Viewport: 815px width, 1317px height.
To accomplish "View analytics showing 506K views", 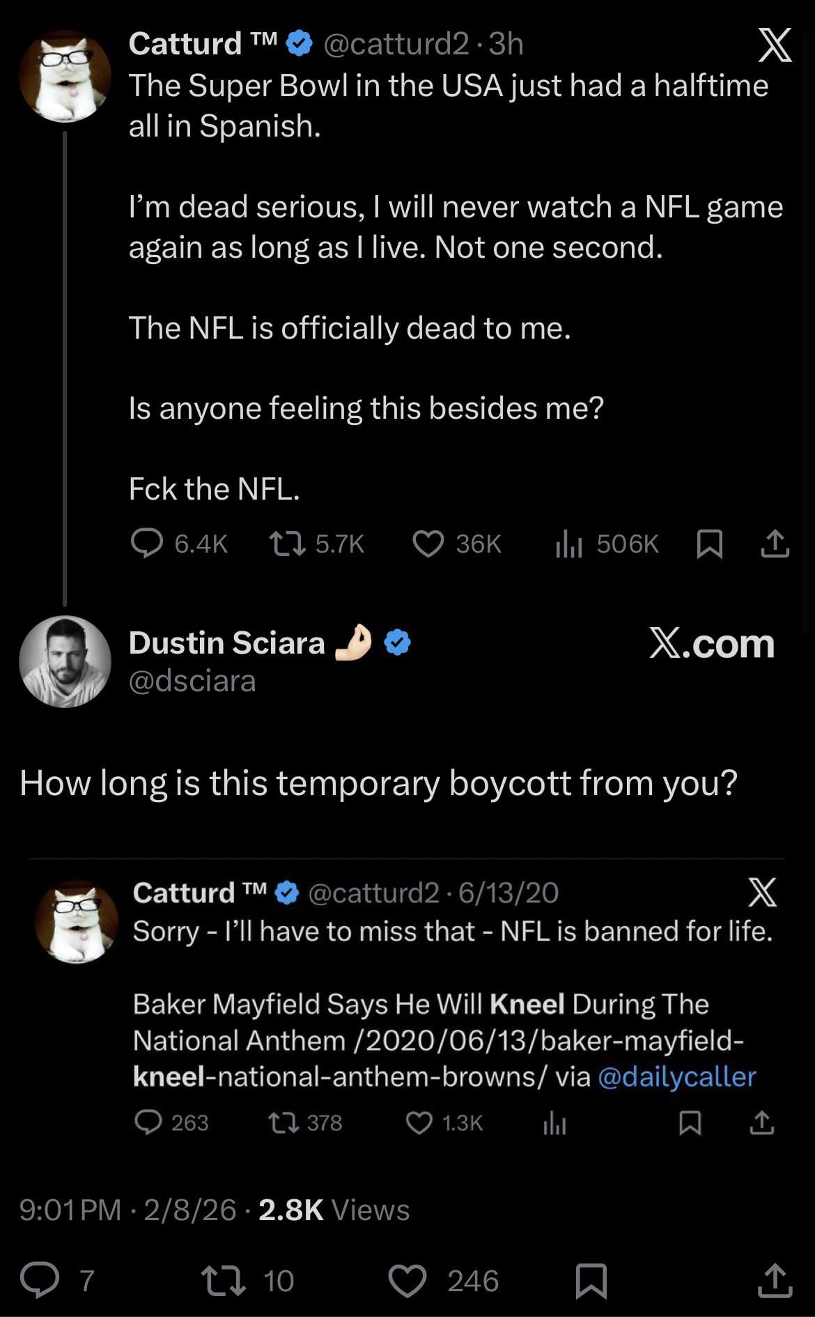I will tap(568, 544).
